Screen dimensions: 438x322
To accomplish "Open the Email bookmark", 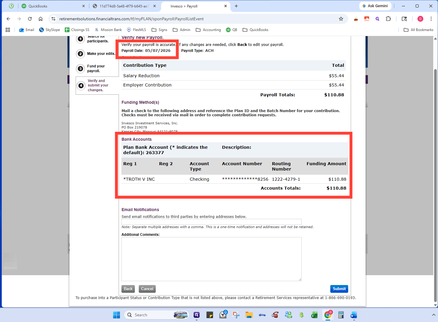I will tap(27, 30).
